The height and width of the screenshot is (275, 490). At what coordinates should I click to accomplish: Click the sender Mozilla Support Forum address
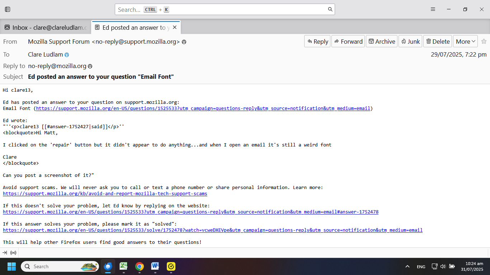click(x=104, y=42)
